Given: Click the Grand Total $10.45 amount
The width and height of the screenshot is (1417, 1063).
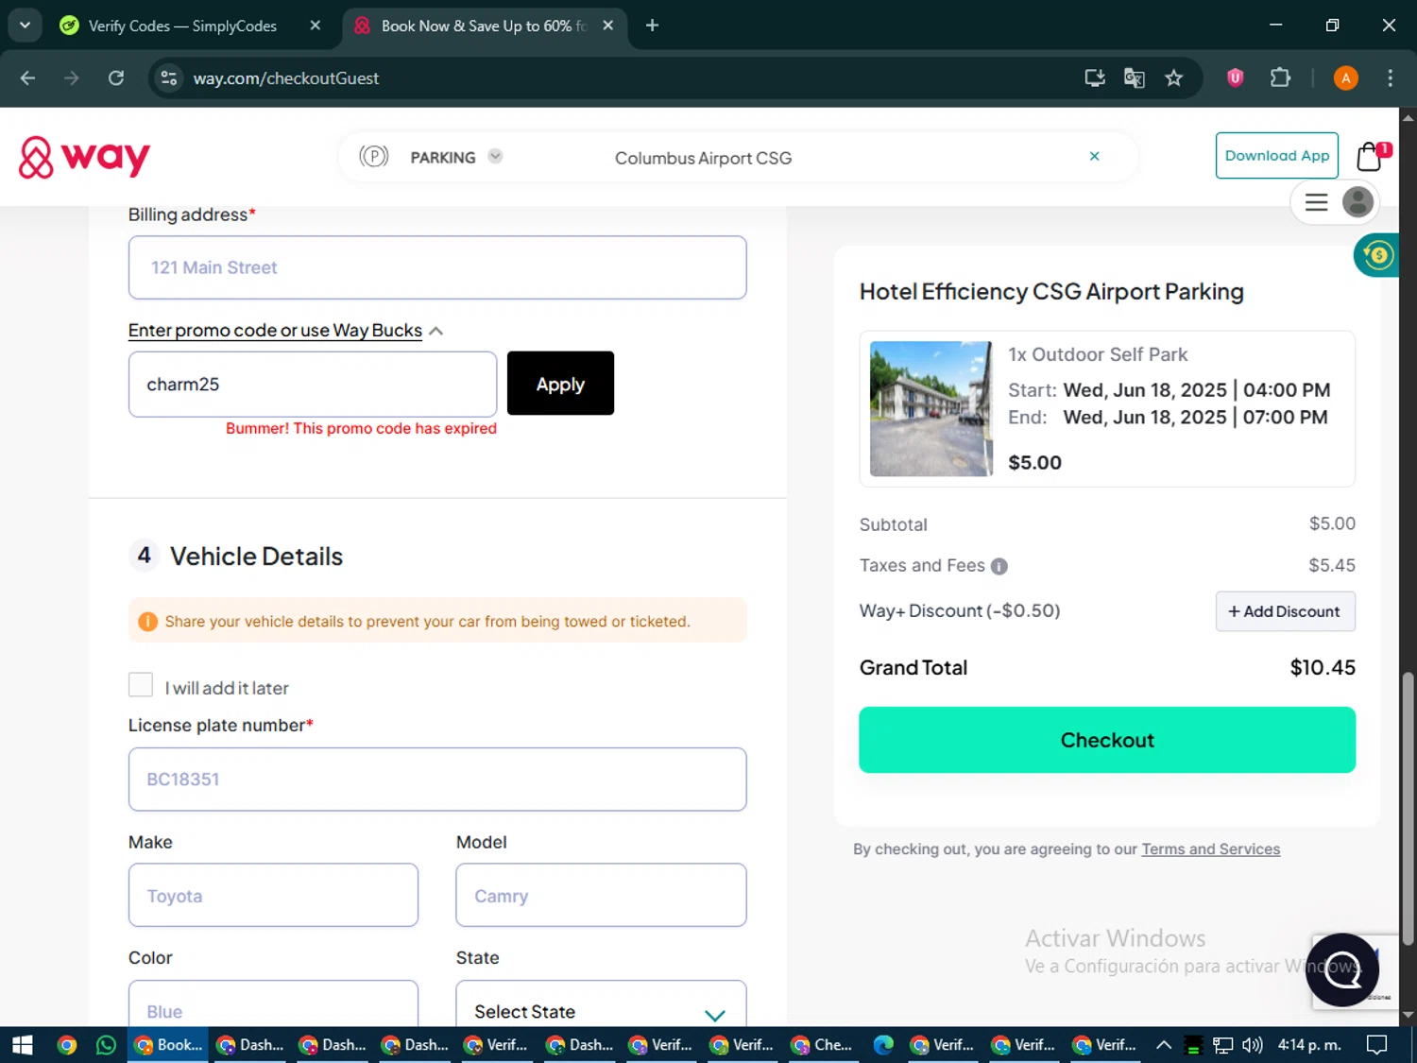Looking at the screenshot, I should [1322, 668].
